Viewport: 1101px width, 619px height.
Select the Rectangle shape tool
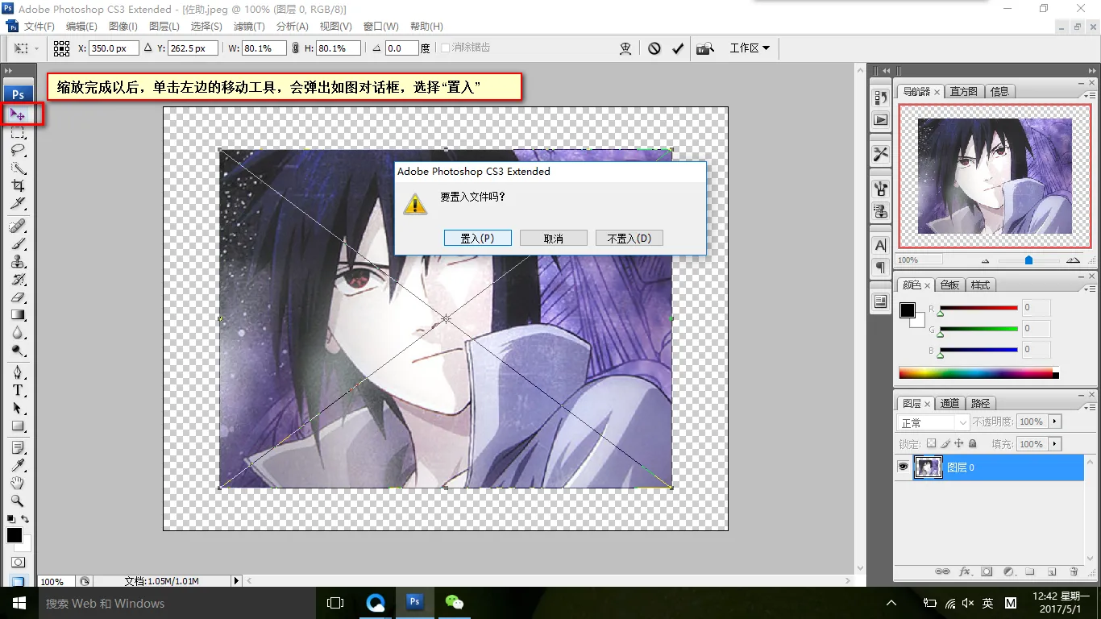pyautogui.click(x=18, y=426)
